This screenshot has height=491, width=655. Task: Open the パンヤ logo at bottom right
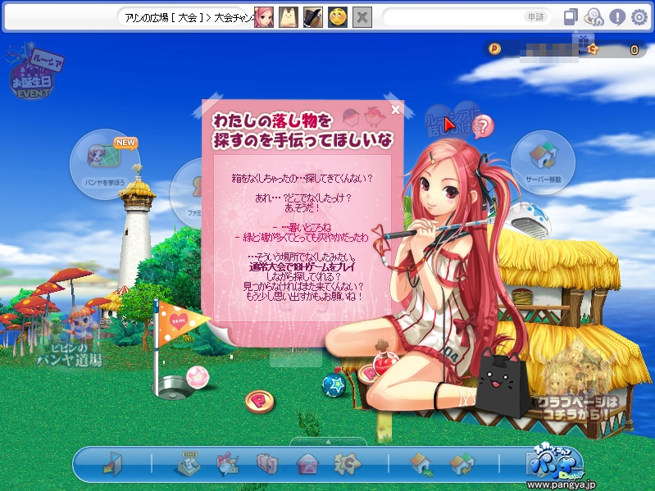557,462
